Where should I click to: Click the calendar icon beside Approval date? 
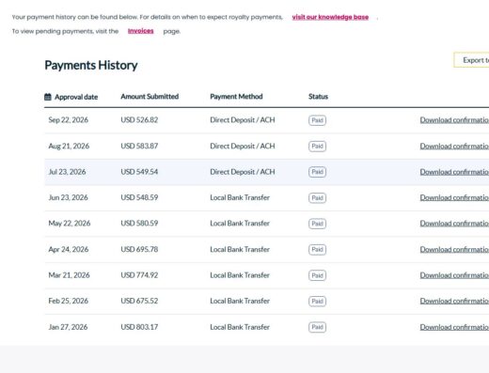pos(48,97)
